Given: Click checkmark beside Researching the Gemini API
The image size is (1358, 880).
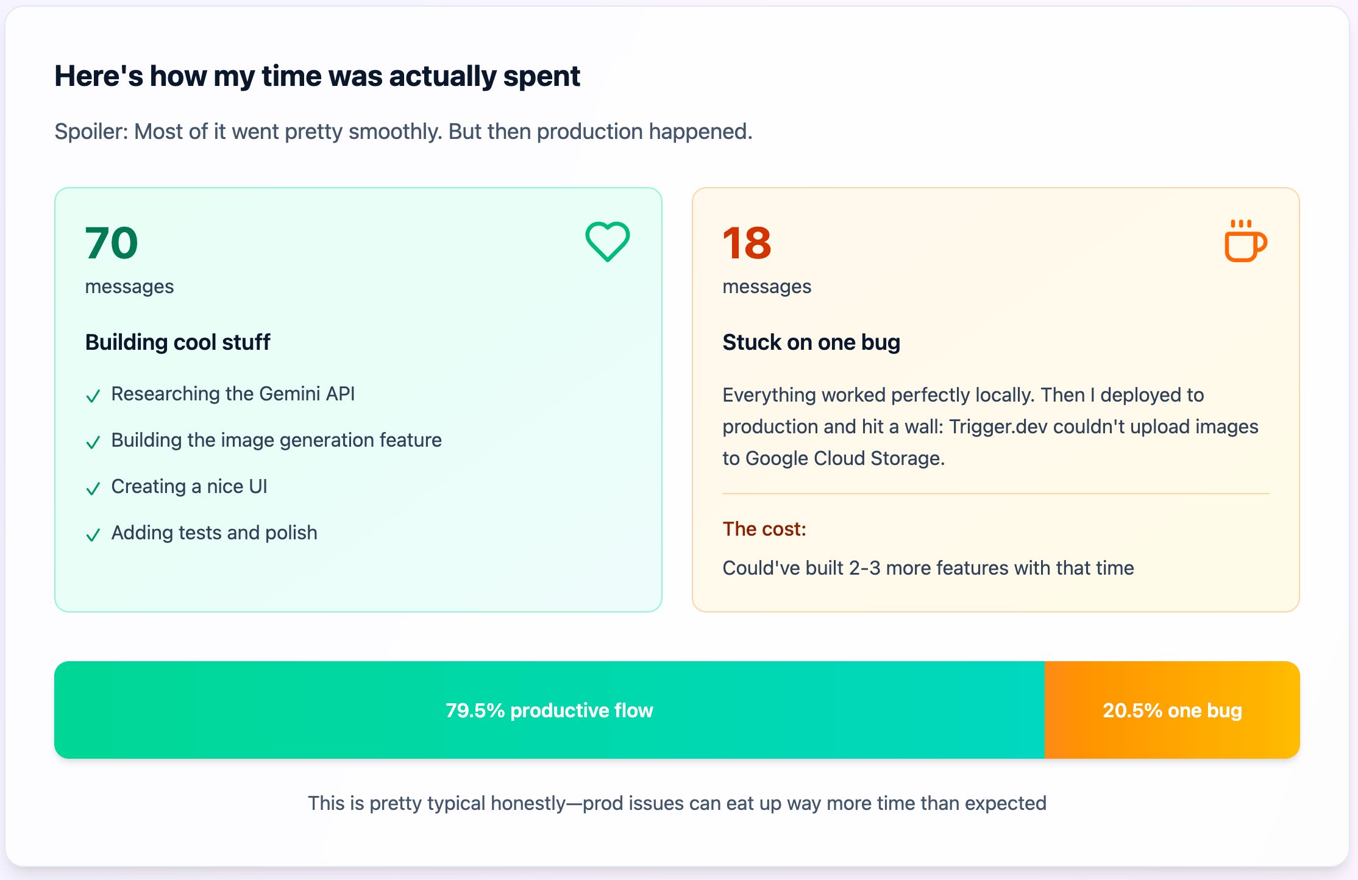Looking at the screenshot, I should pyautogui.click(x=93, y=396).
